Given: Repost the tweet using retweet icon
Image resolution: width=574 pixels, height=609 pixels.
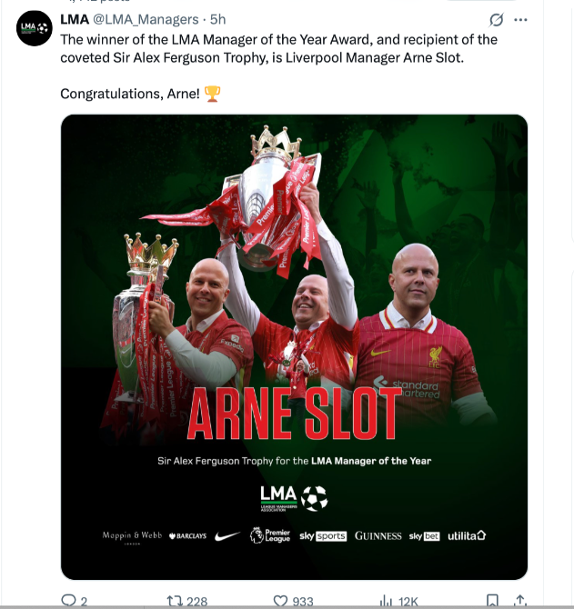Looking at the screenshot, I should click(x=174, y=601).
